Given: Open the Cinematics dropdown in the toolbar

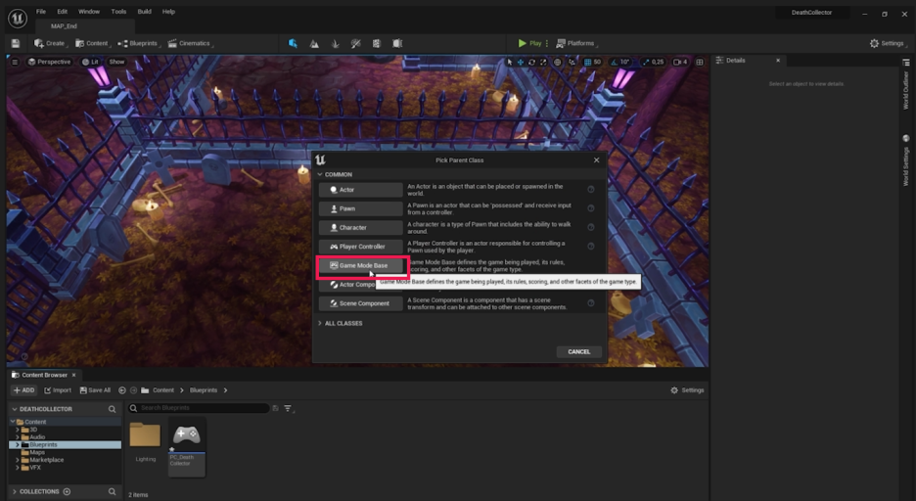Looking at the screenshot, I should [x=190, y=43].
